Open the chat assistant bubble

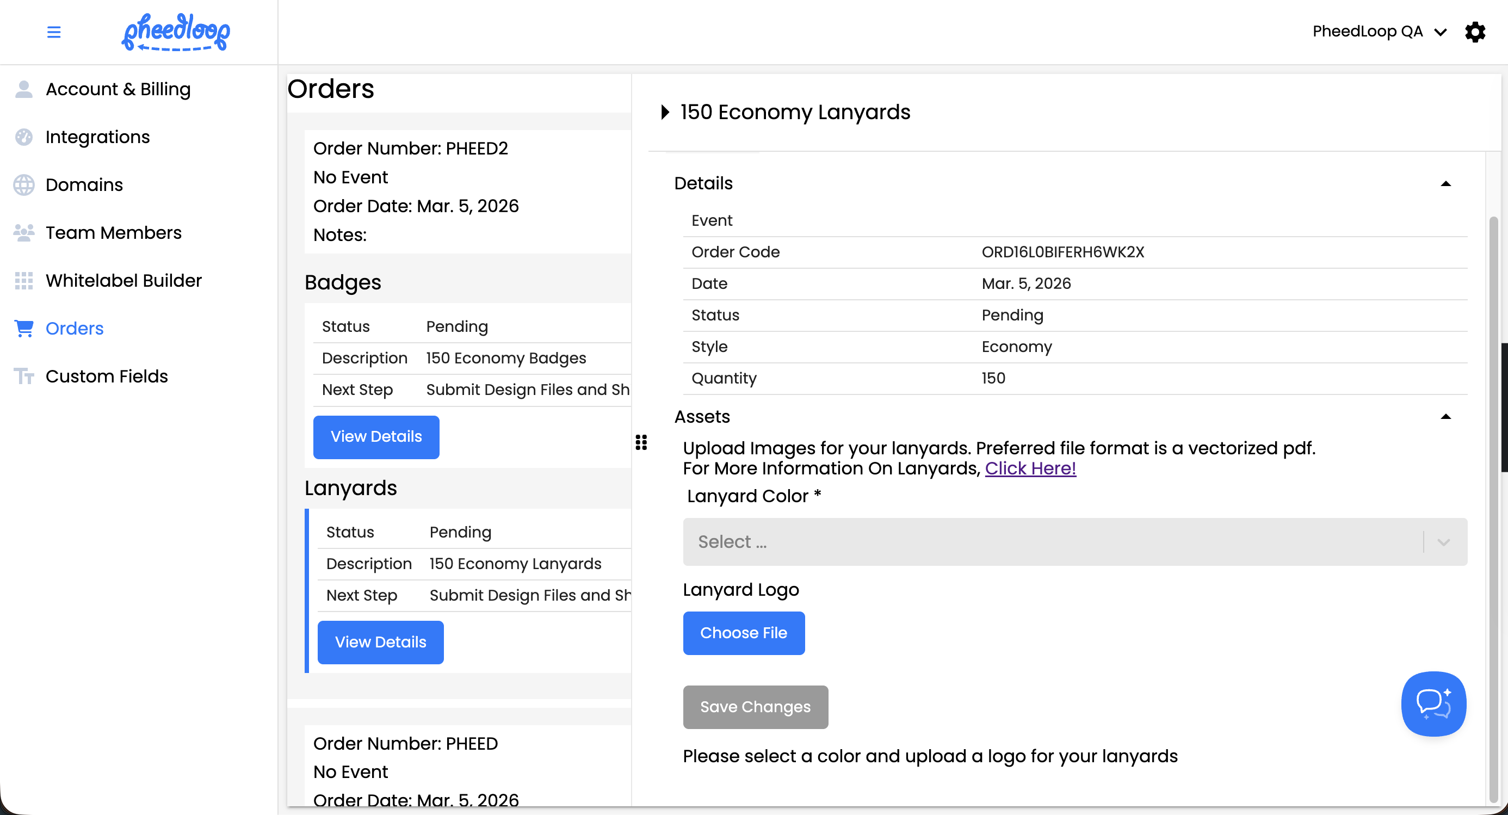click(1433, 703)
